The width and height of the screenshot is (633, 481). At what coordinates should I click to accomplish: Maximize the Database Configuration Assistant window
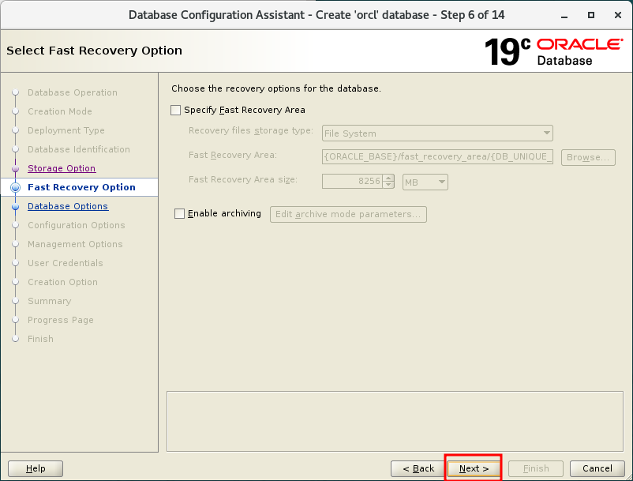(591, 15)
